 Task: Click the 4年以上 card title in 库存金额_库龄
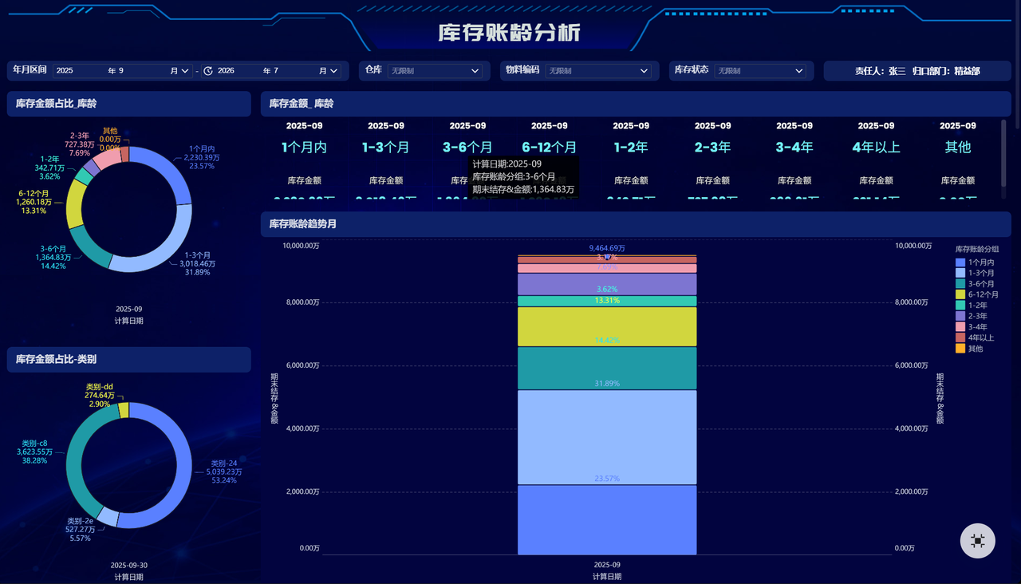pos(876,148)
